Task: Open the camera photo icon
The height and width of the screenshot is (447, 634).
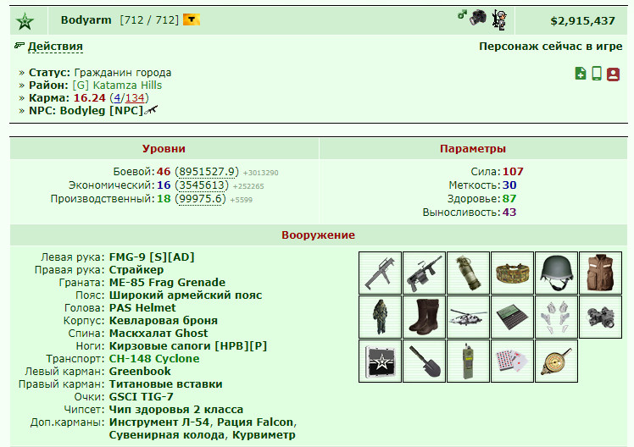Action: click(x=478, y=18)
